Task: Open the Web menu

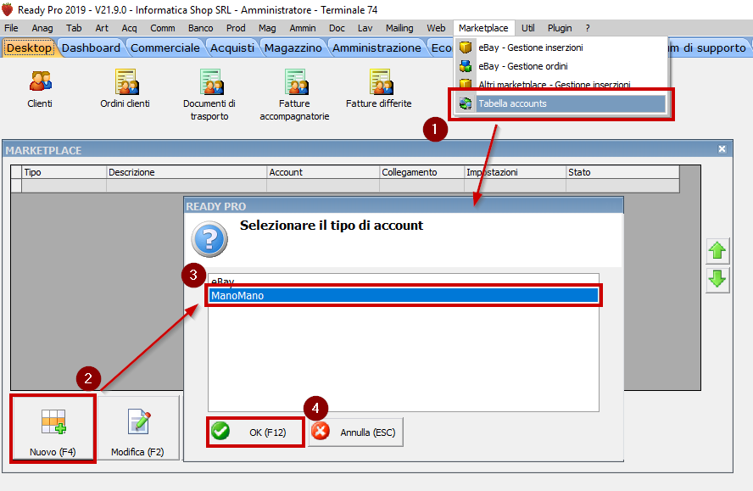Action: [436, 28]
